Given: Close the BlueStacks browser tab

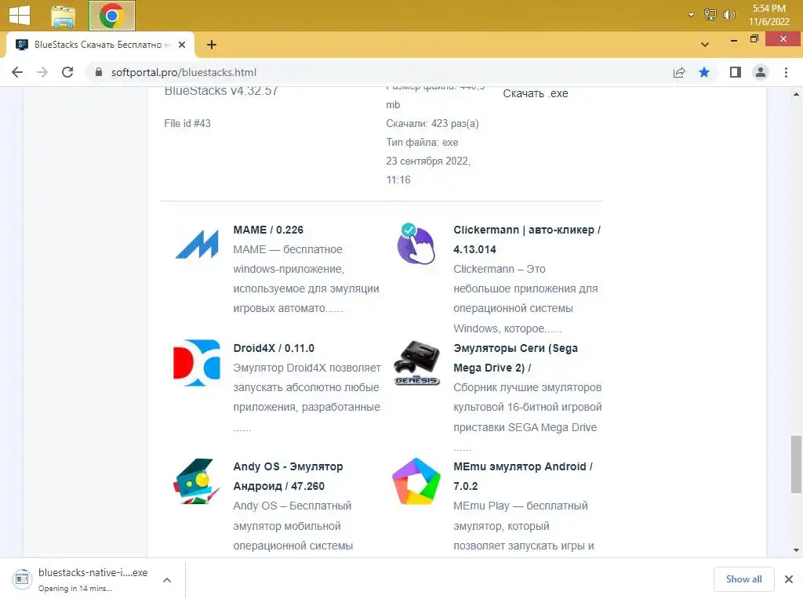Looking at the screenshot, I should pos(182,45).
